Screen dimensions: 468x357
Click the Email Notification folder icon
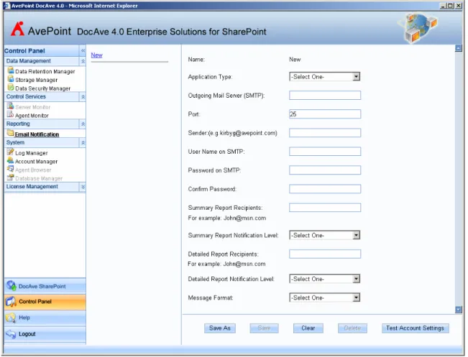click(11, 133)
